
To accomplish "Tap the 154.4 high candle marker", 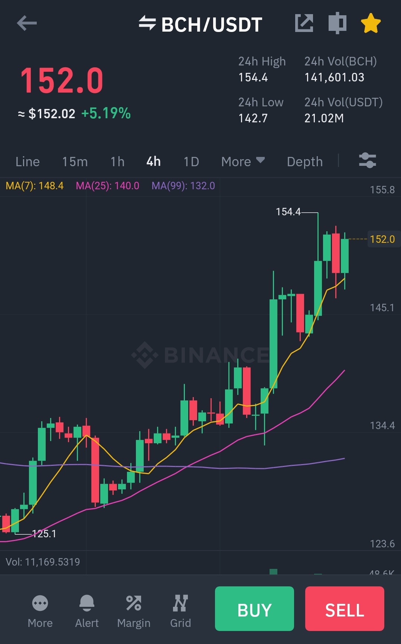I will pos(288,212).
